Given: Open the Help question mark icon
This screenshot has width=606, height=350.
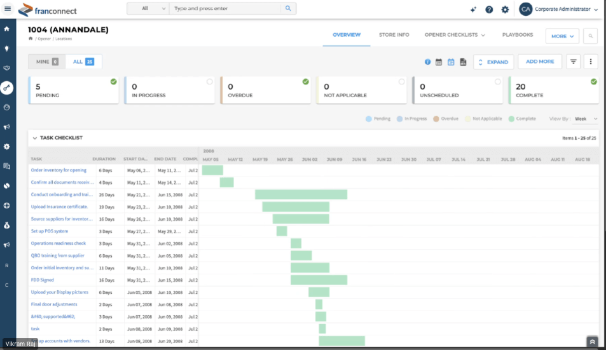Looking at the screenshot, I should (x=489, y=10).
